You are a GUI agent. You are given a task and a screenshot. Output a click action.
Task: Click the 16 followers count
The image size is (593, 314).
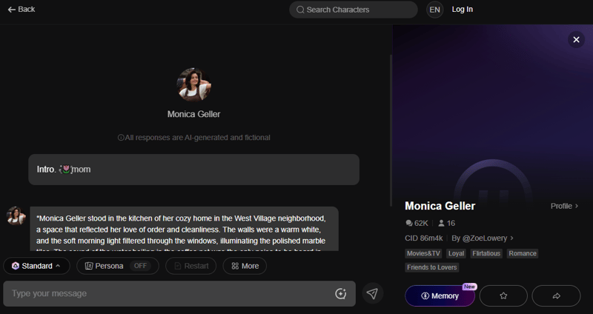tap(446, 224)
